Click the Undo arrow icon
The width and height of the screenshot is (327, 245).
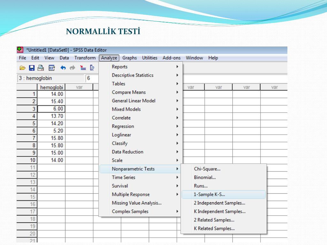point(63,68)
